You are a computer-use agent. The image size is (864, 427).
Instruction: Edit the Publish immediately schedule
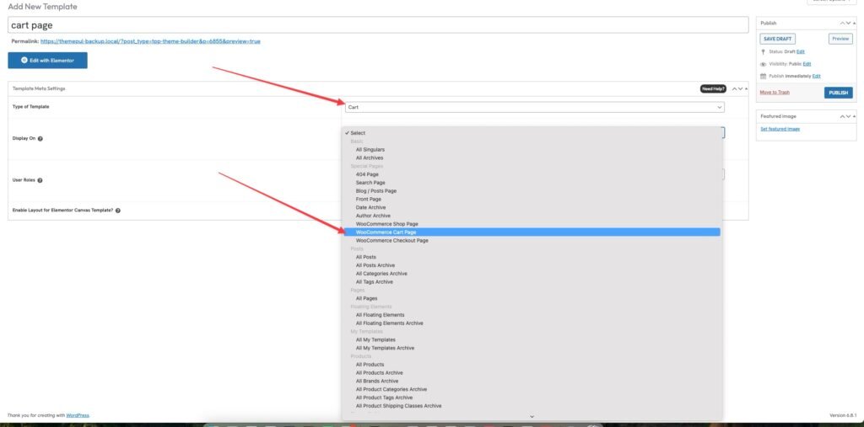click(x=816, y=76)
